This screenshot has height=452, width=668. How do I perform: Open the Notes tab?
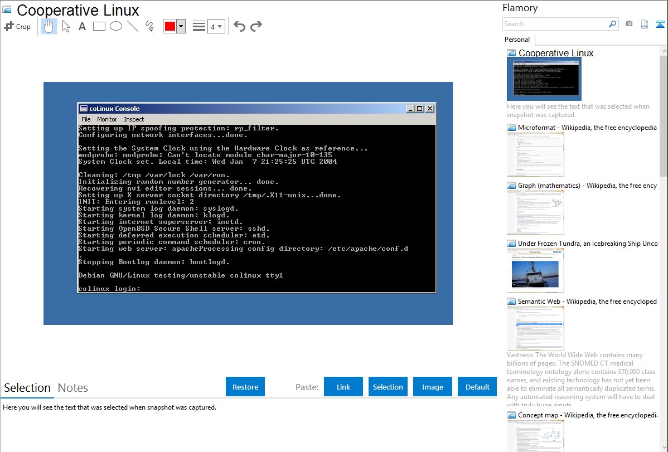click(x=73, y=388)
